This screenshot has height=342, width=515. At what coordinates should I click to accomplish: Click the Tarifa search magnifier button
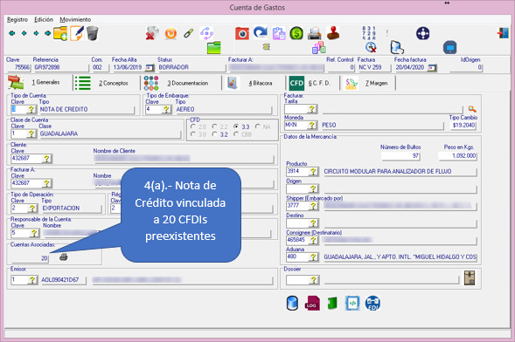click(x=472, y=109)
